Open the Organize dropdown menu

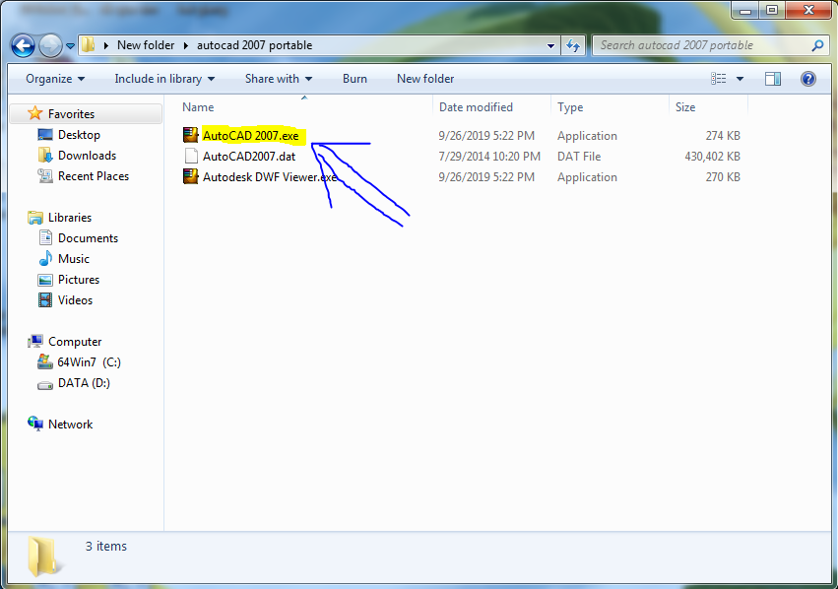click(x=55, y=79)
